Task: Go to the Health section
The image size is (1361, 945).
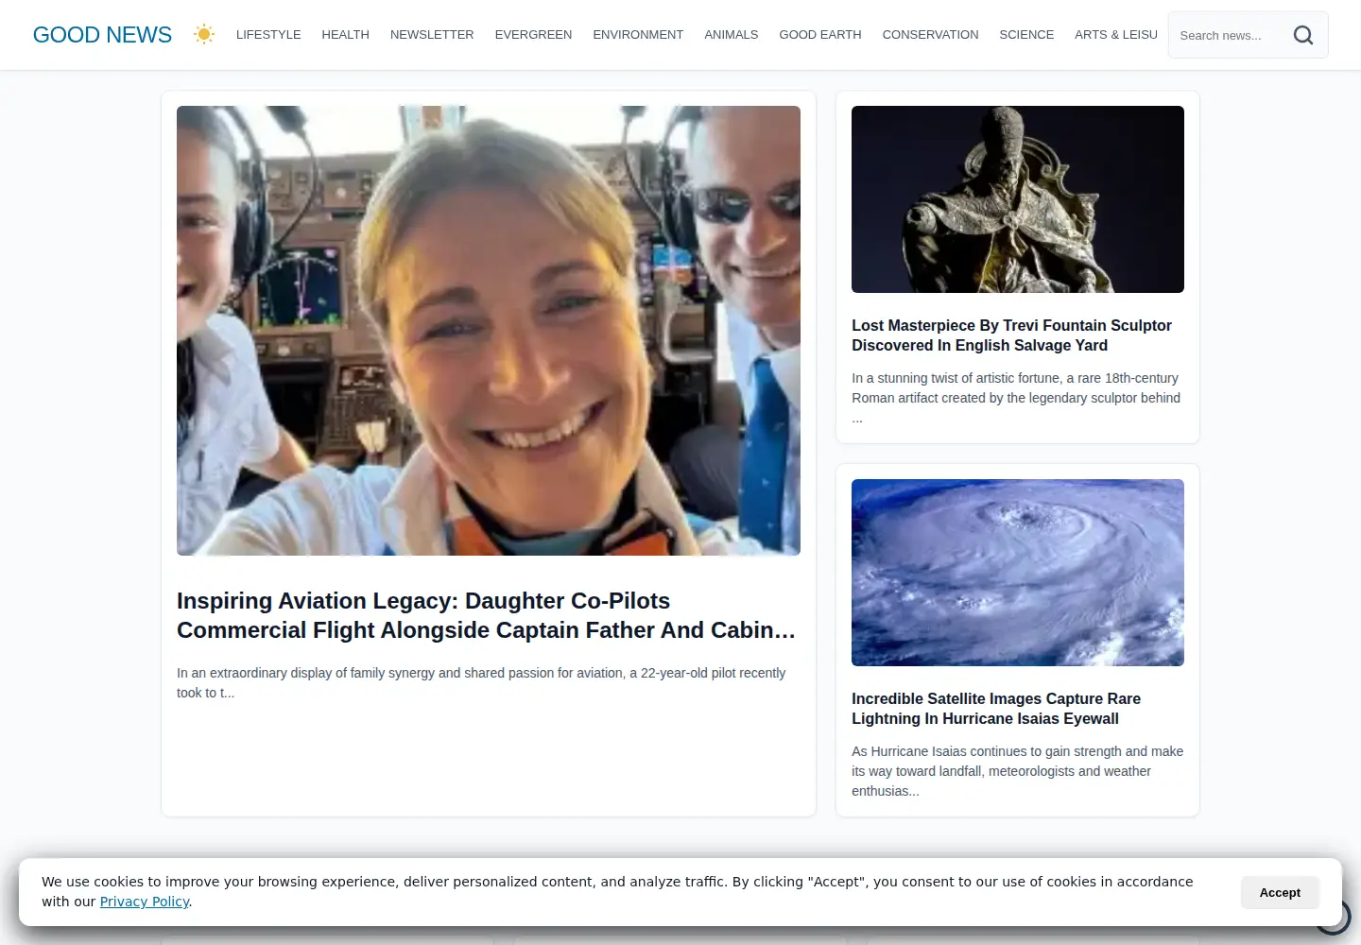Action: click(x=345, y=35)
